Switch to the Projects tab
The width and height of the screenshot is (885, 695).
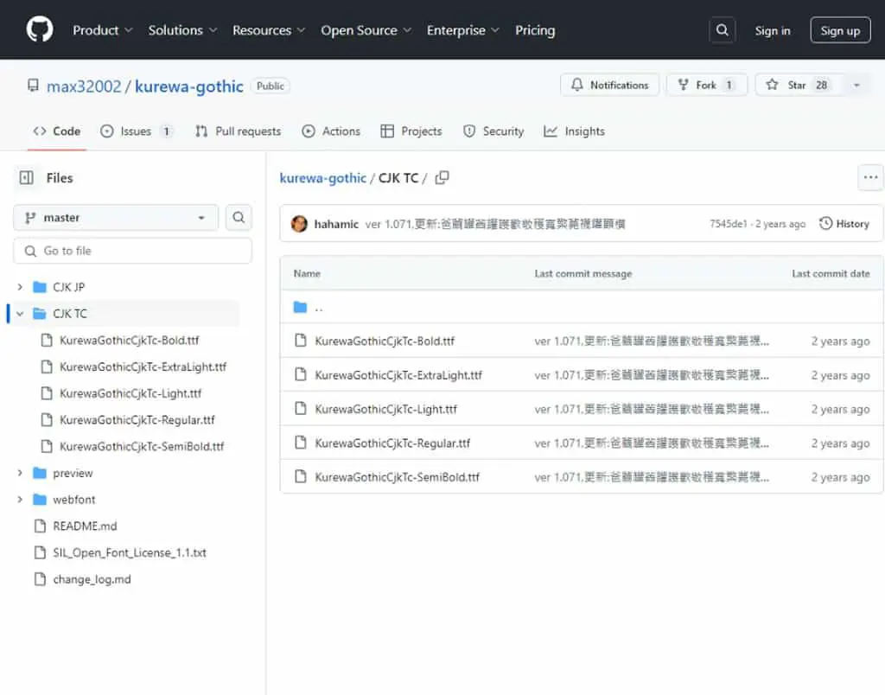[411, 131]
